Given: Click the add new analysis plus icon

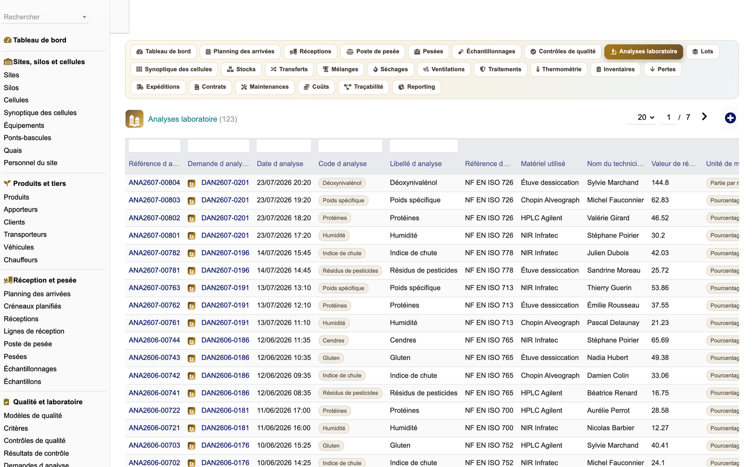Looking at the screenshot, I should click(x=730, y=118).
